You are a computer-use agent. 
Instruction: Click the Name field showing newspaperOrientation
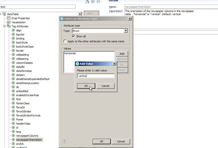[x=171, y=7]
